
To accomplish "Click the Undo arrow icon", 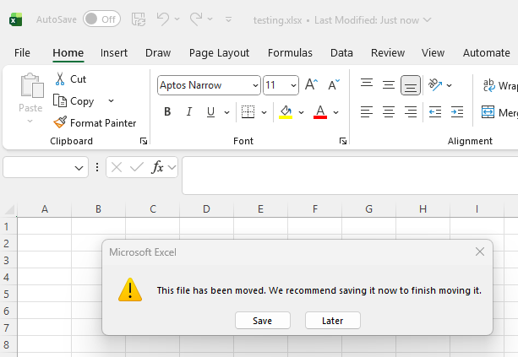I will tap(163, 19).
